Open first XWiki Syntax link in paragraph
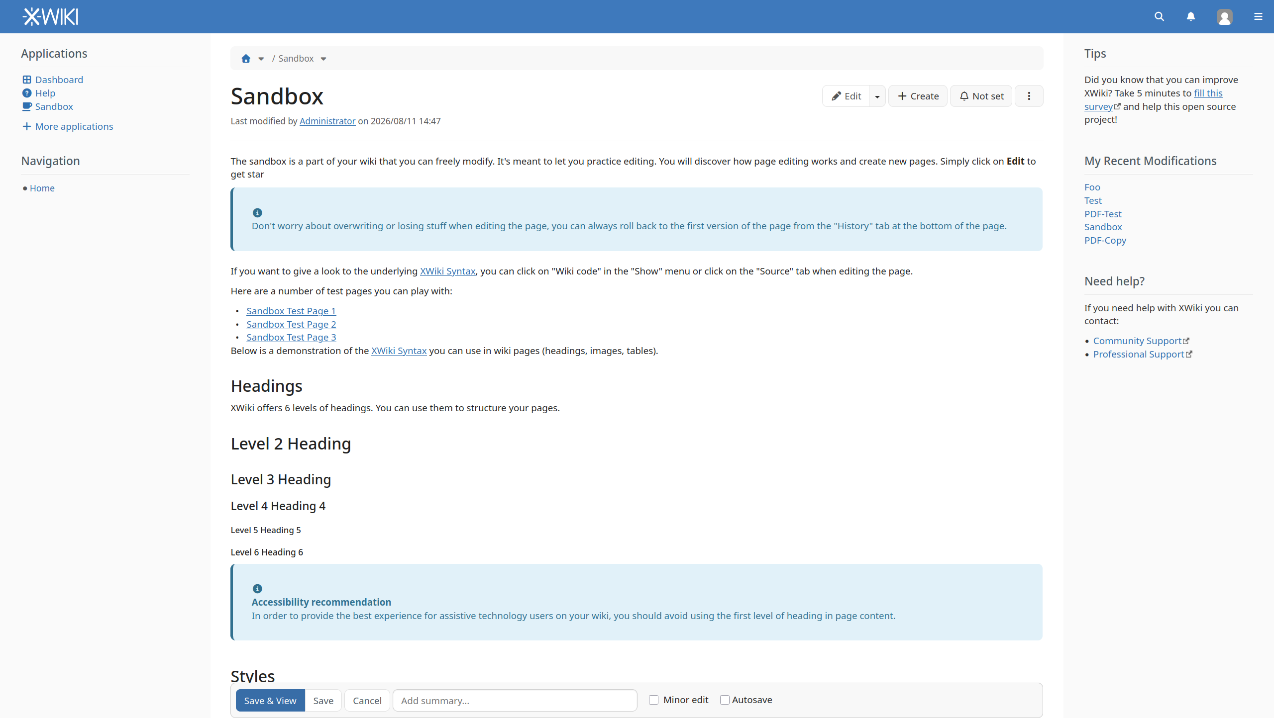This screenshot has height=718, width=1274. [448, 271]
